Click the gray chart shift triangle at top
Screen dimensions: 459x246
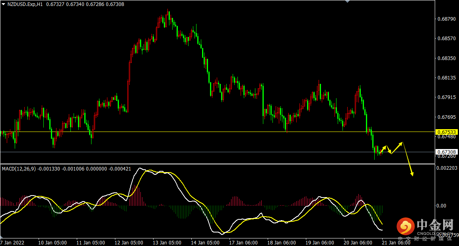click(347, 2)
